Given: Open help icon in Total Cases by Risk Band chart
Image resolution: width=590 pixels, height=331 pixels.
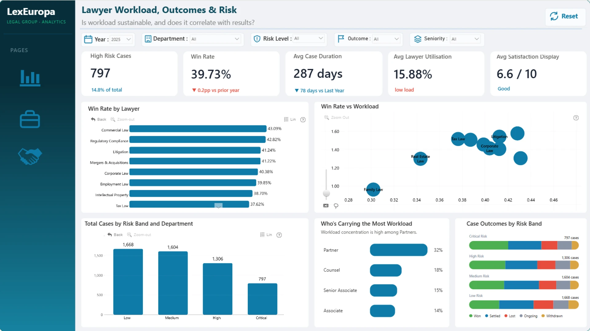Looking at the screenshot, I should coord(279,235).
